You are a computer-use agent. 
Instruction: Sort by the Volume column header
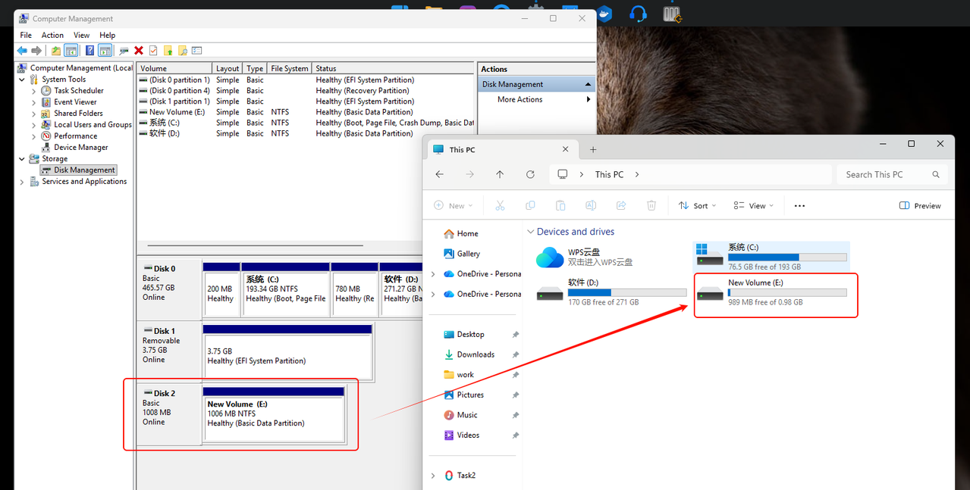coord(174,68)
